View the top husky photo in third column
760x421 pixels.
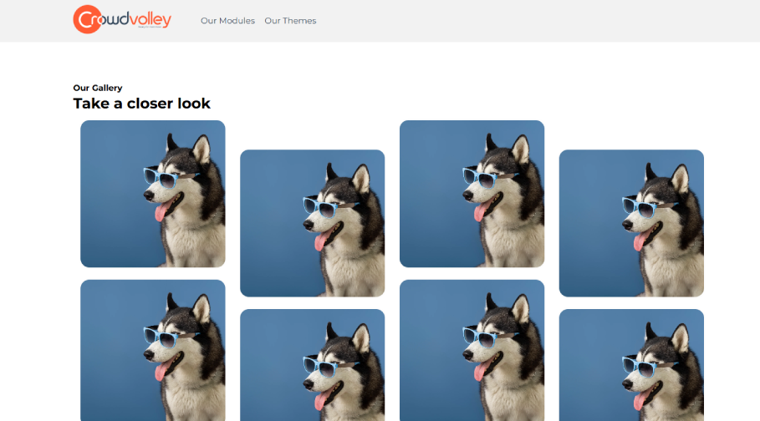click(472, 194)
